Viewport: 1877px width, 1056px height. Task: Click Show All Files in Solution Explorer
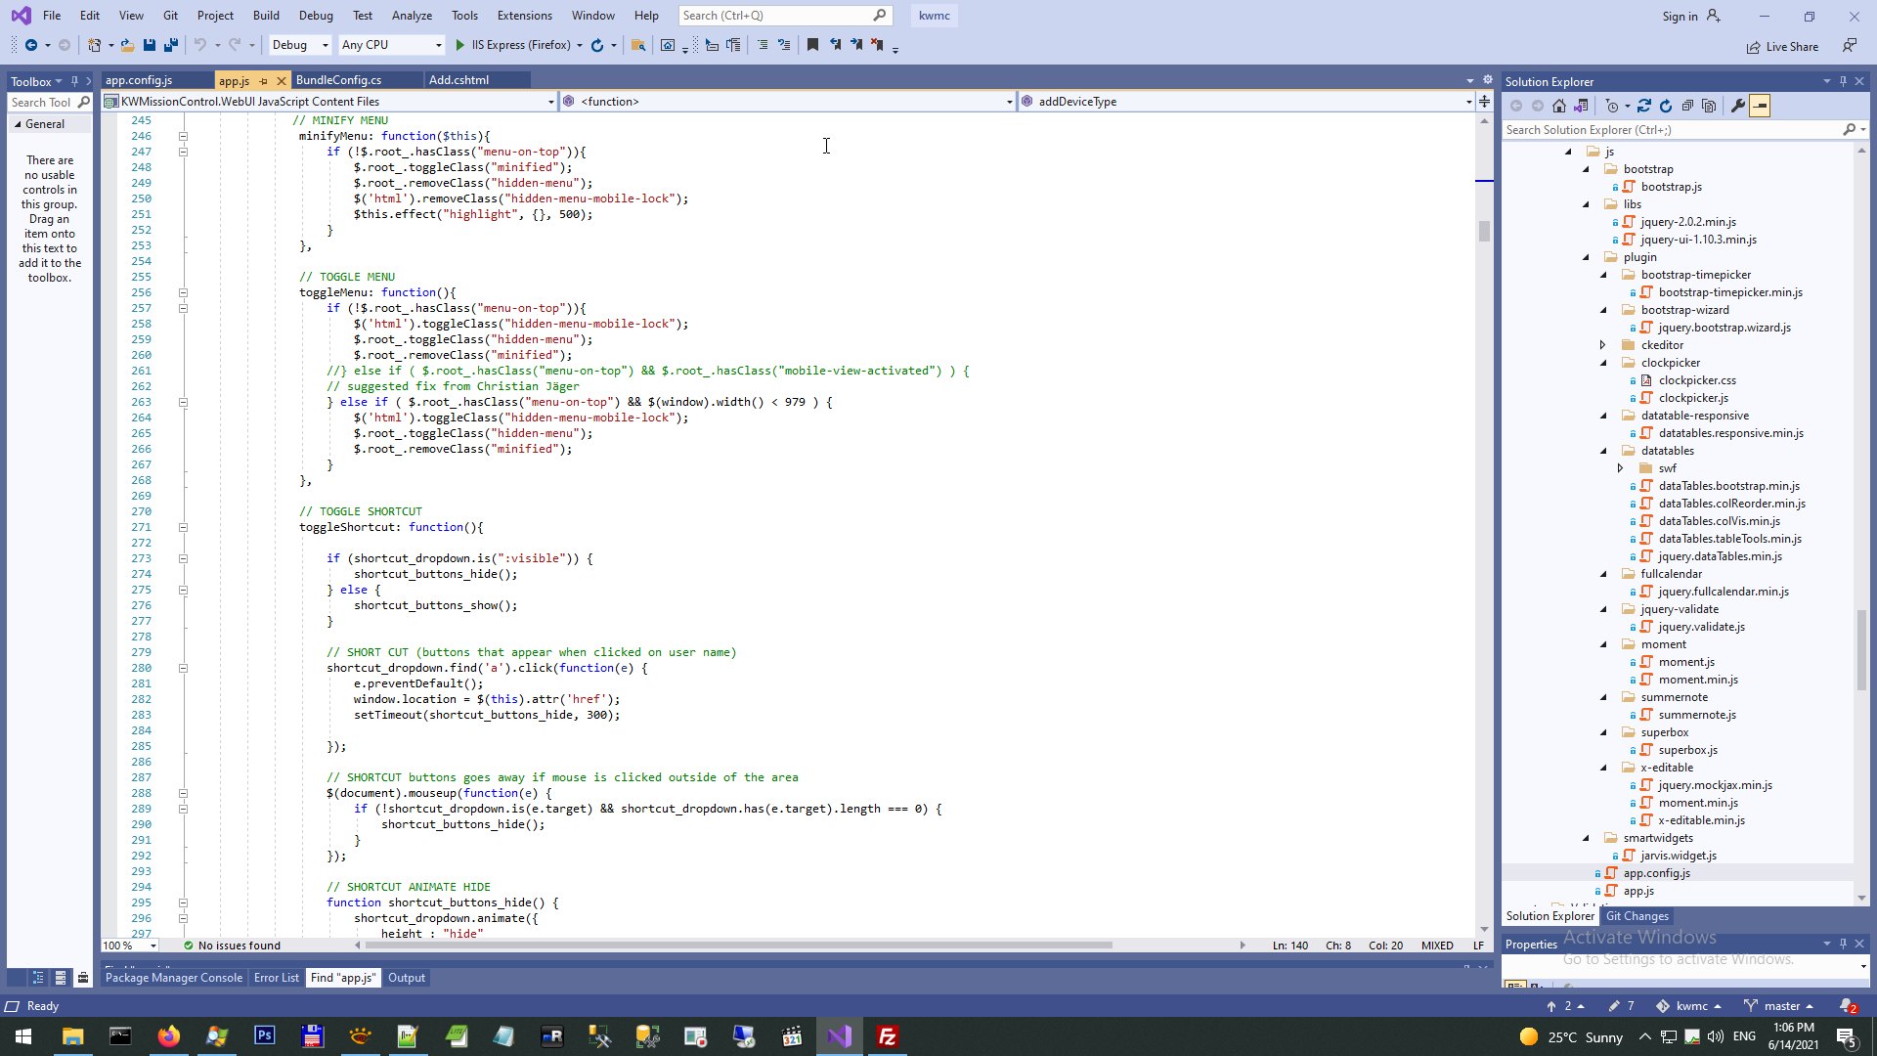1709,106
